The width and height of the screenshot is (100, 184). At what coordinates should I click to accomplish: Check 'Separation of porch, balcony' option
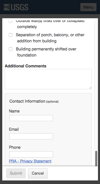[x=11, y=35]
